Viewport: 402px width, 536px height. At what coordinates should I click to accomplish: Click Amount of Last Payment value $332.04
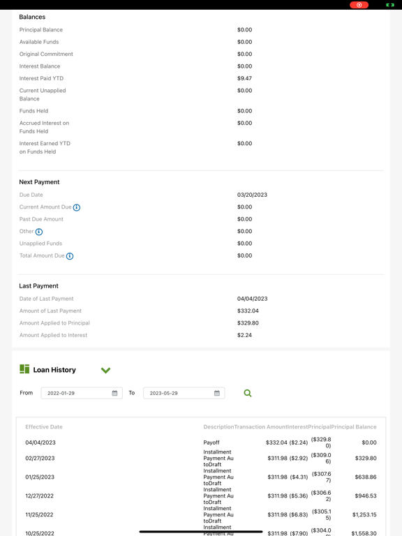pyautogui.click(x=248, y=311)
